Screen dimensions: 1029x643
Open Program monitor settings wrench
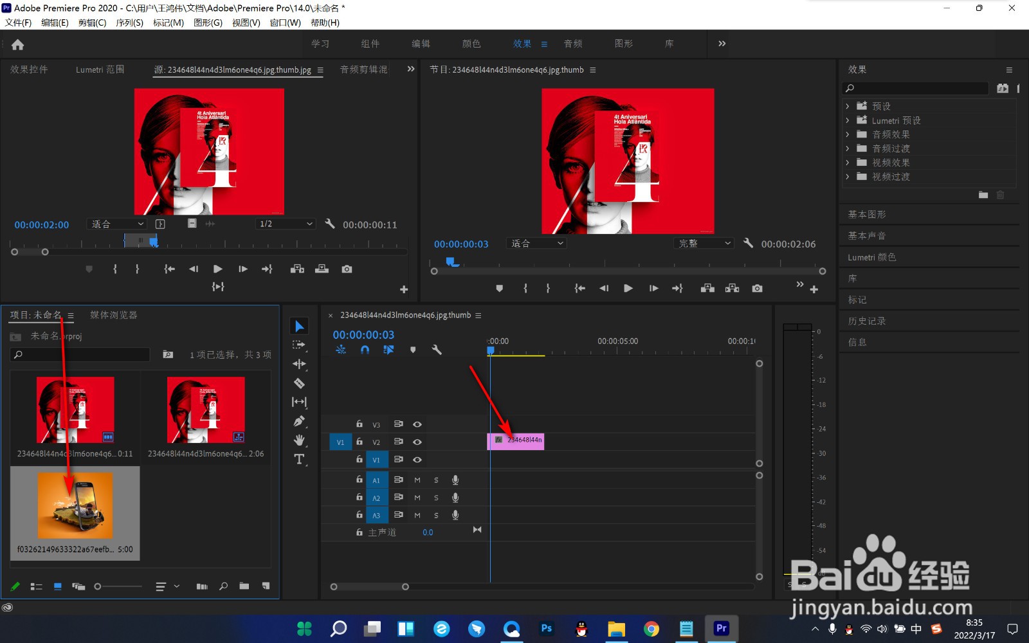pyautogui.click(x=748, y=243)
